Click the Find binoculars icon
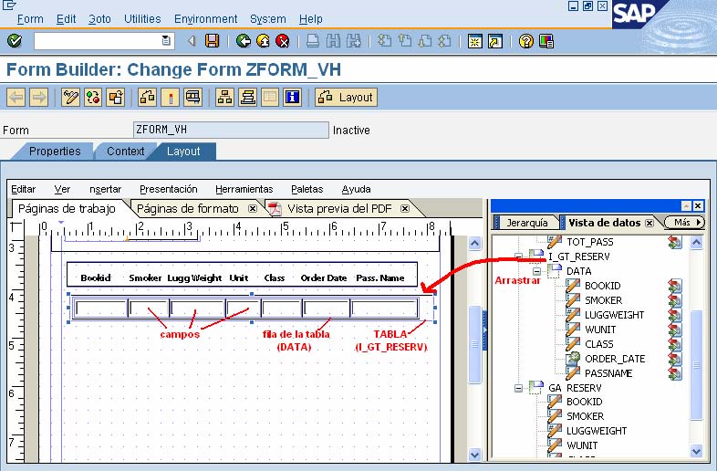This screenshot has height=471, width=717. pyautogui.click(x=333, y=41)
